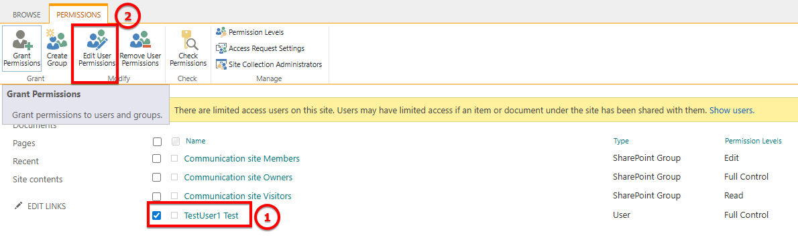Click the Edit permission level for Members

click(732, 159)
